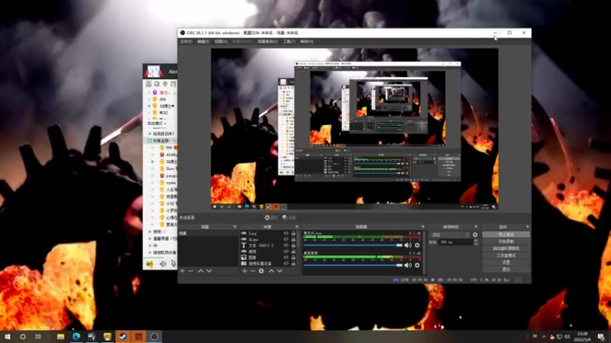This screenshot has width=611, height=343.
Task: Open the 帮助(H) menu
Action: click(307, 41)
